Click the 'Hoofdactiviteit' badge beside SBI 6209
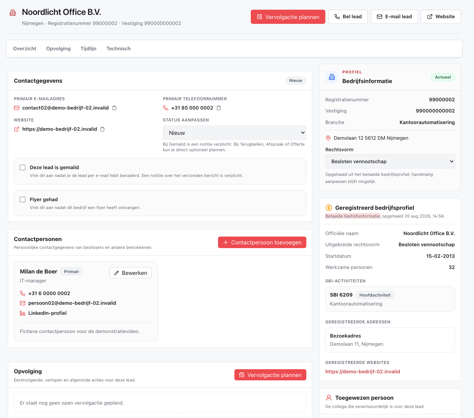The width and height of the screenshot is (474, 418). (375, 295)
